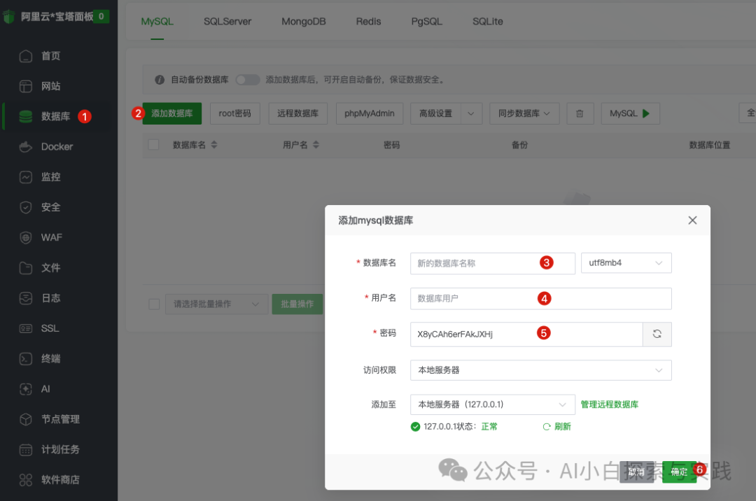Click the 节点管理 cube icon

(x=26, y=419)
